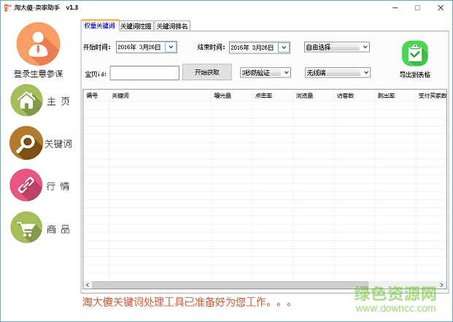Image resolution: width=453 pixels, height=322 pixels.
Task: Open the 行情 chain link icon
Action: (x=26, y=185)
